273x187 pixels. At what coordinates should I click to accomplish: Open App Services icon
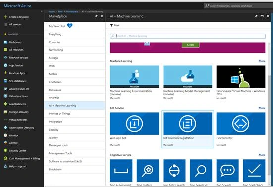[x=5, y=65]
